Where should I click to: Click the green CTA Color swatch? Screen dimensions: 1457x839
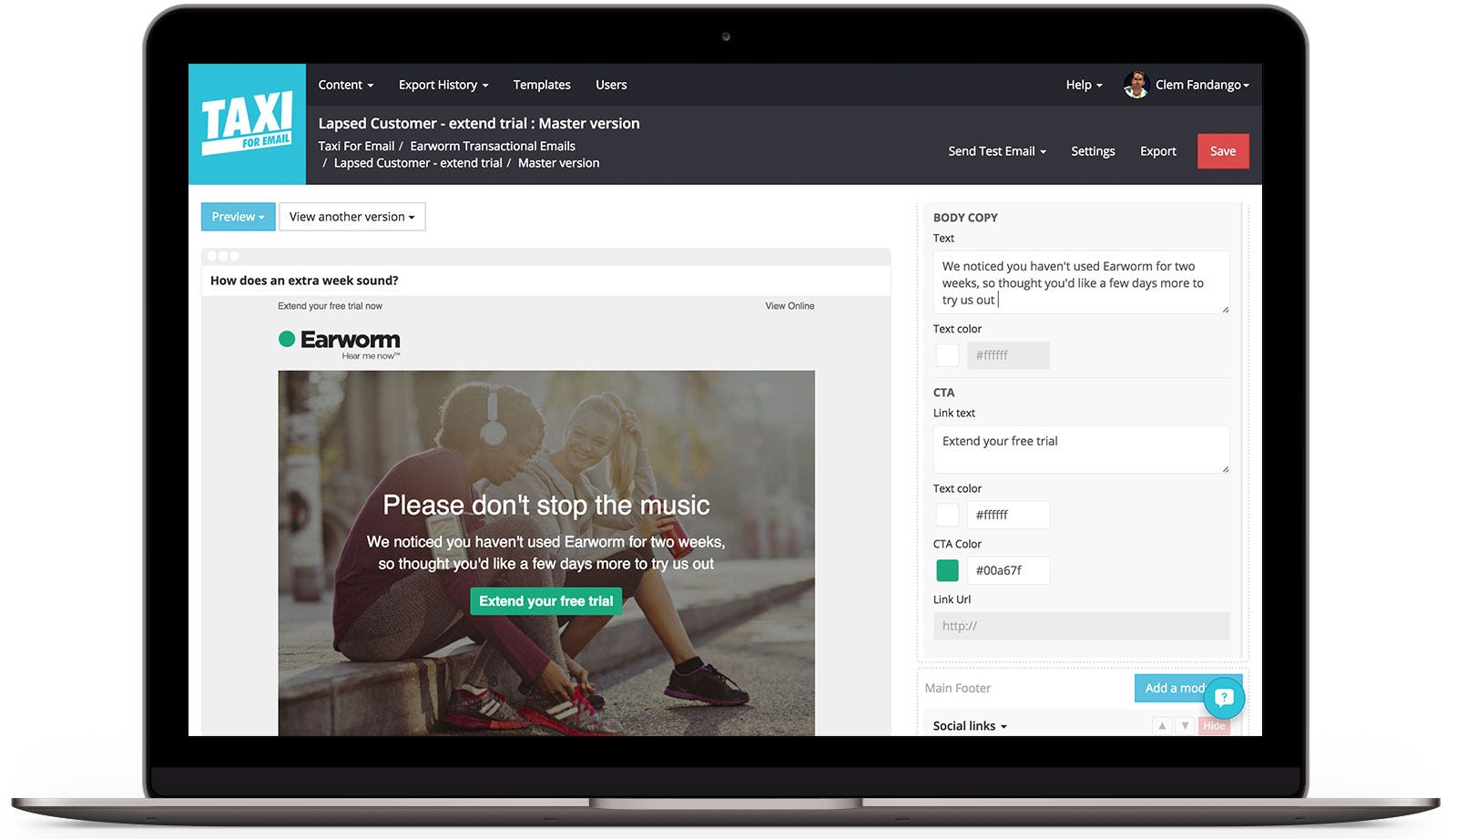(947, 570)
